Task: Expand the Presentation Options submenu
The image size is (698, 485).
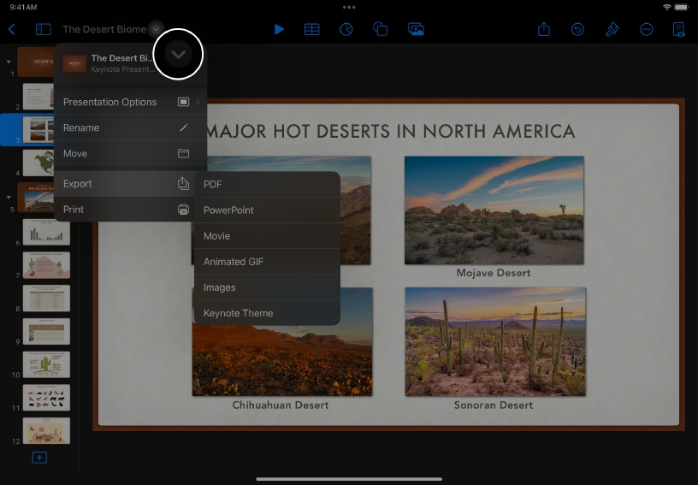Action: [128, 102]
